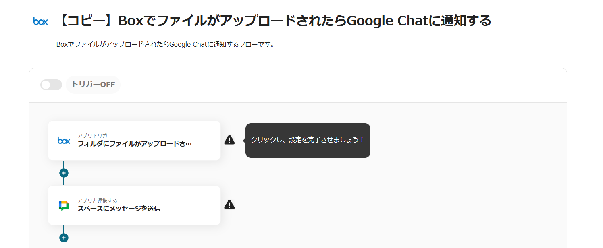Image resolution: width=603 pixels, height=248 pixels.
Task: Click the アプリと連携する label text
Action: (97, 200)
